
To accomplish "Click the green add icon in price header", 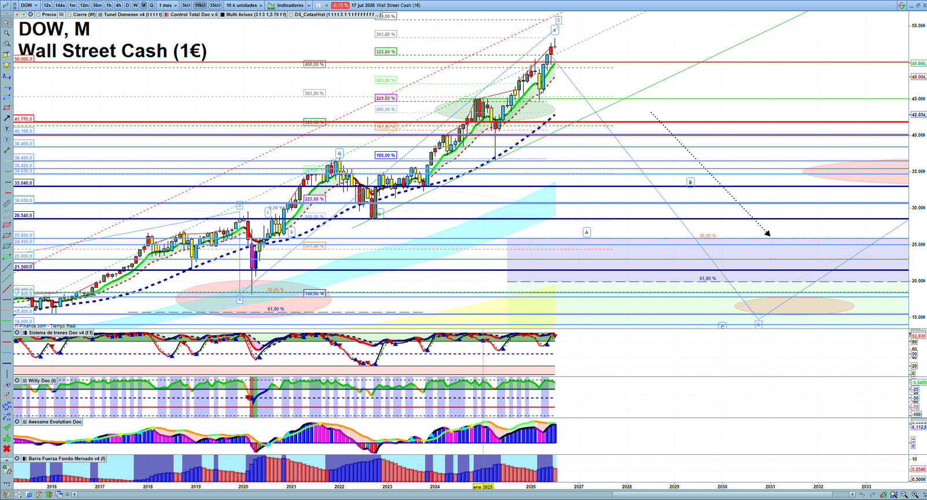I will click(x=24, y=14).
